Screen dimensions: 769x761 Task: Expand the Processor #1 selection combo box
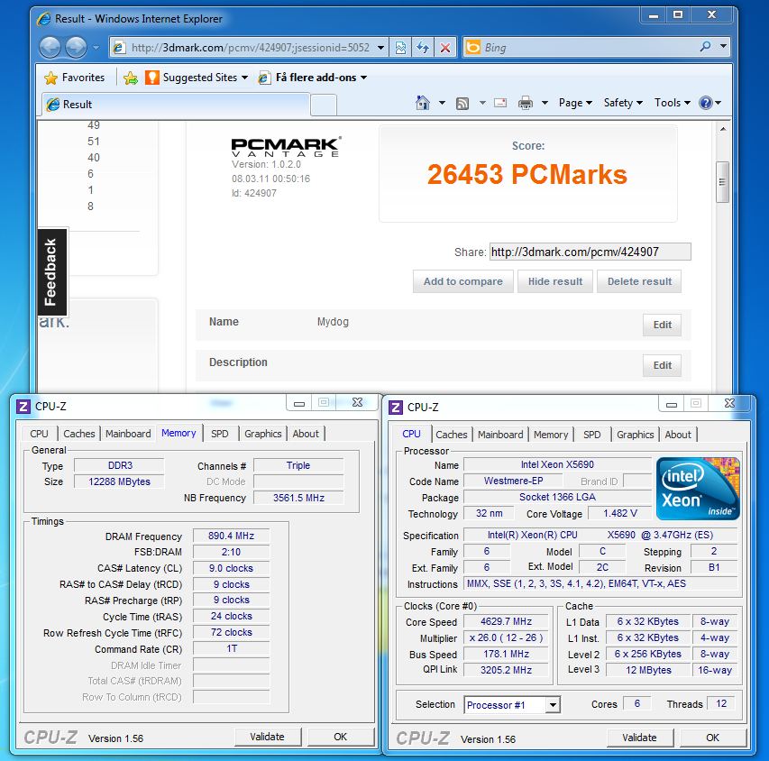(553, 705)
